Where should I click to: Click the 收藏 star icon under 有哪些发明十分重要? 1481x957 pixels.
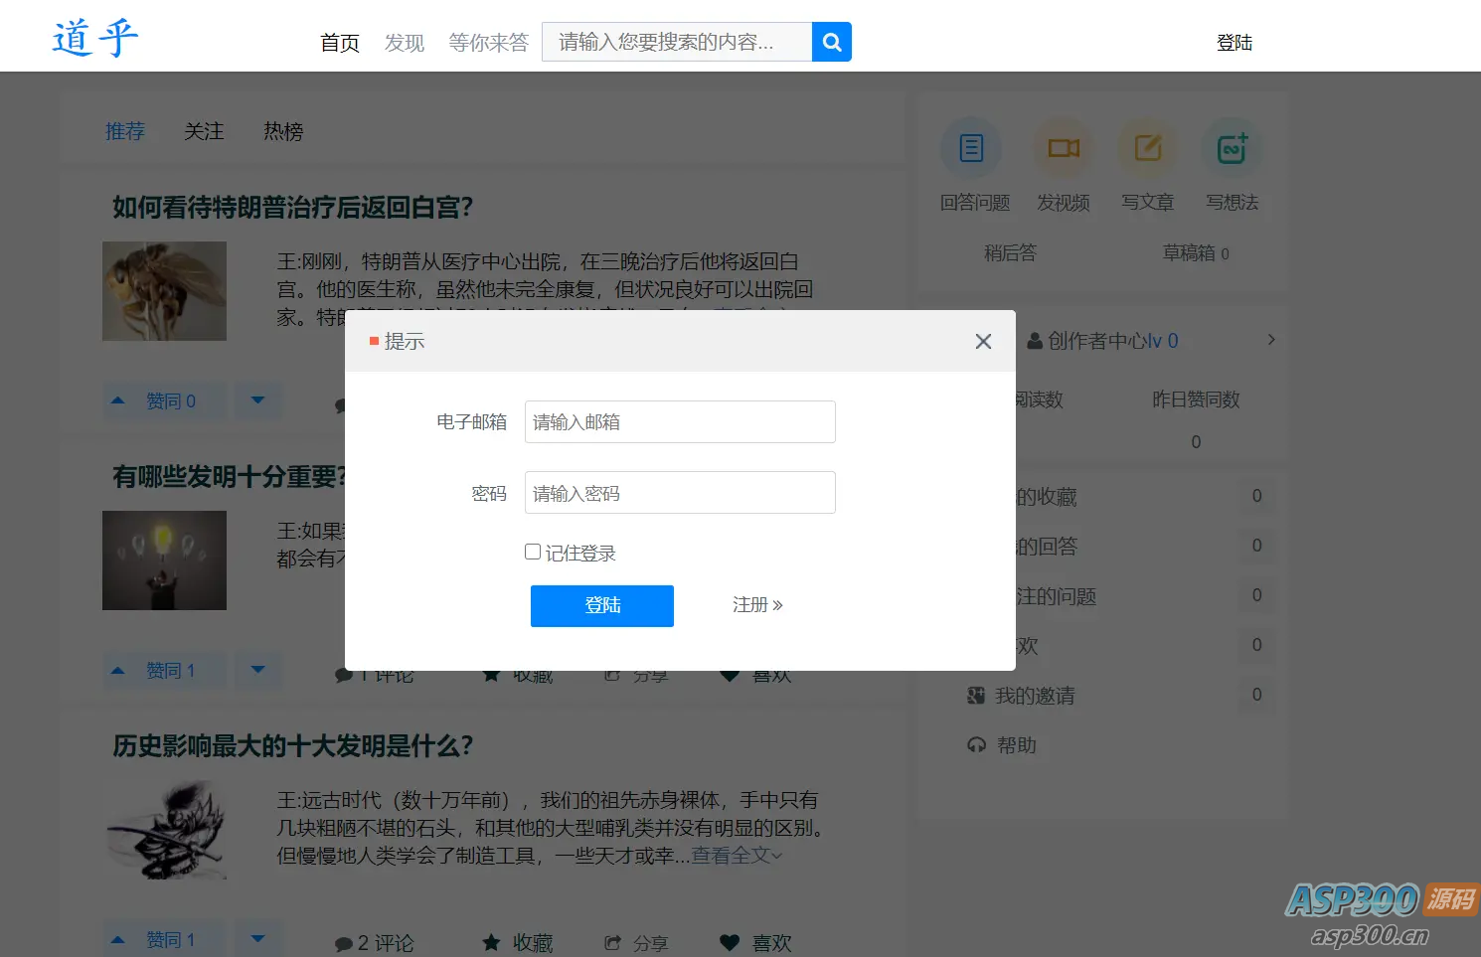click(x=491, y=674)
